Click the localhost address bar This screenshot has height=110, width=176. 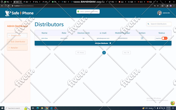(x=83, y=6)
